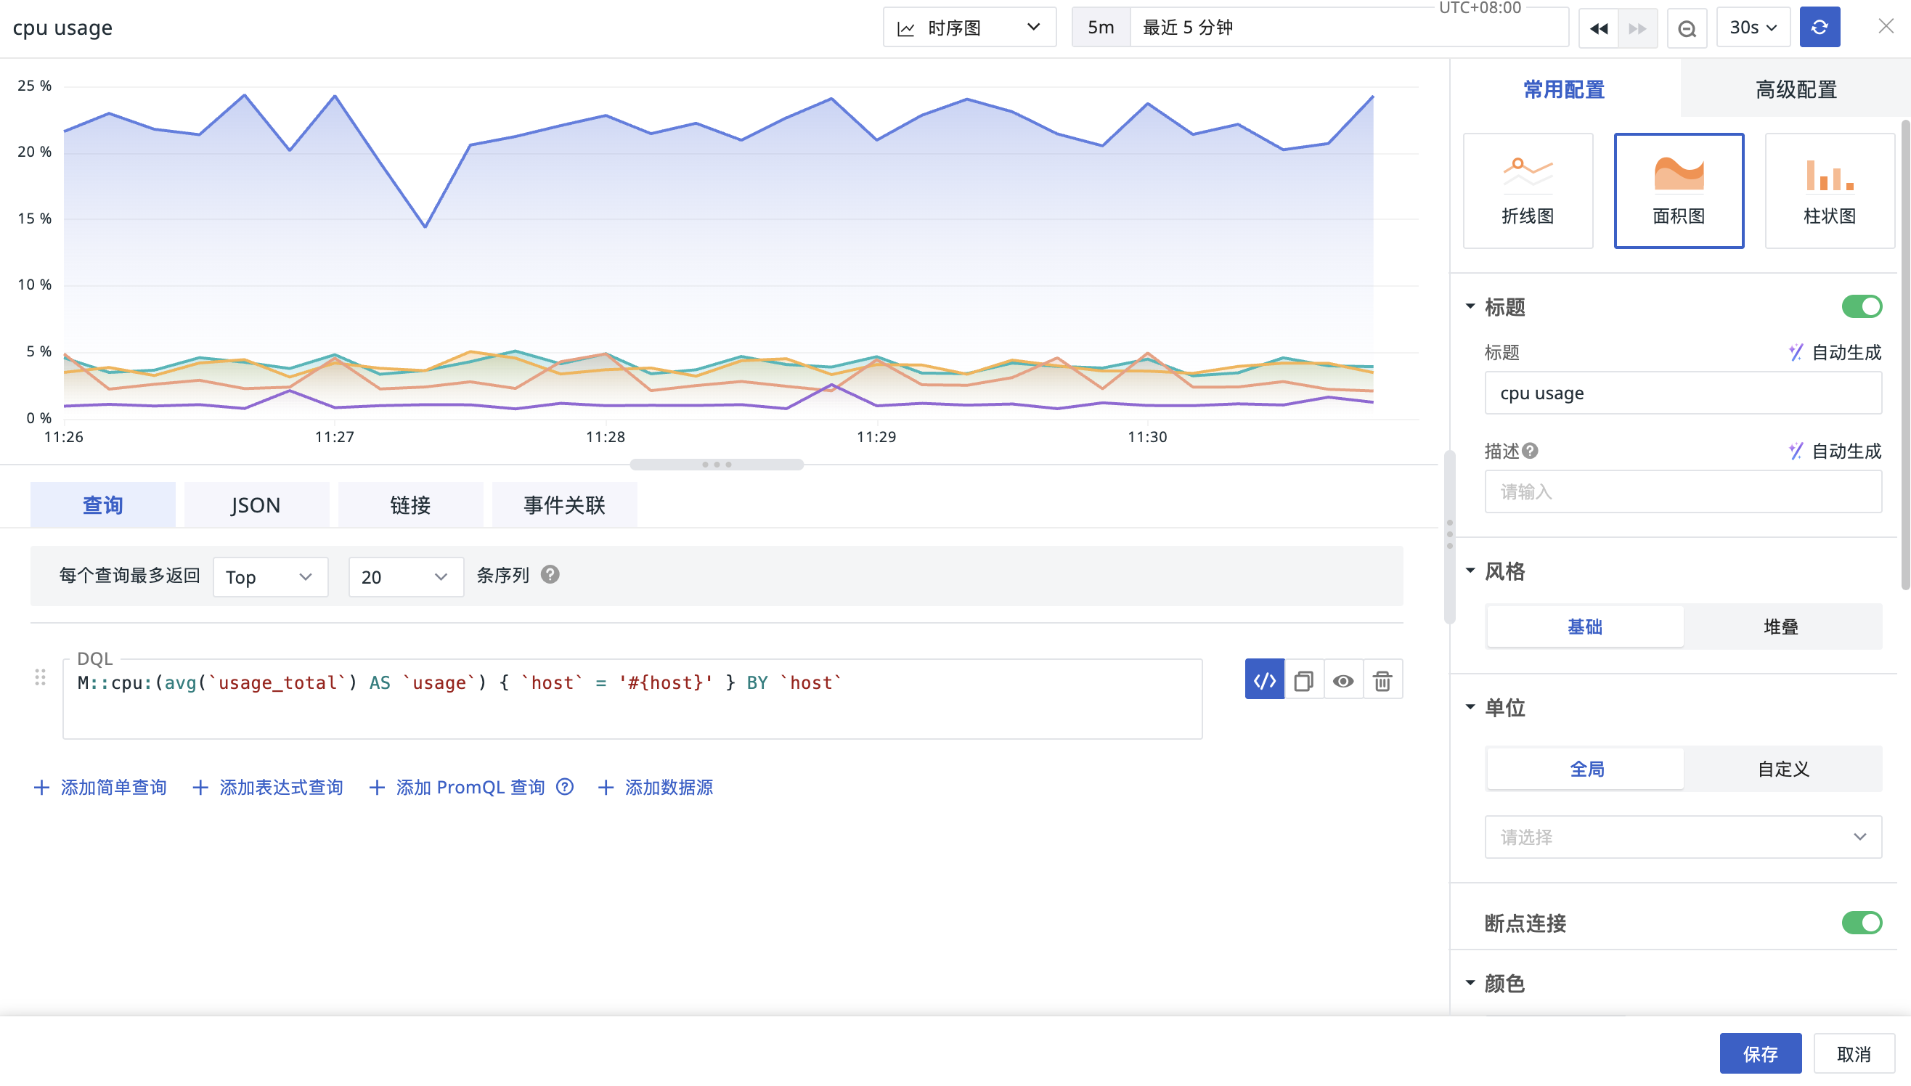Click the refresh icon button
The height and width of the screenshot is (1086, 1911).
coord(1819,28)
